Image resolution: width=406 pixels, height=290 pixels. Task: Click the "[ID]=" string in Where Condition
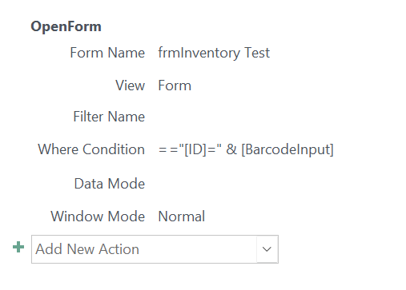click(x=200, y=149)
